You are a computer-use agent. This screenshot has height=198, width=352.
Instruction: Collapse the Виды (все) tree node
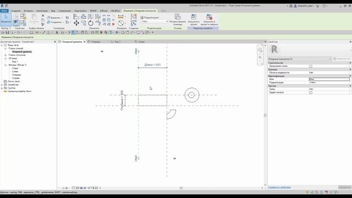coord(2,45)
